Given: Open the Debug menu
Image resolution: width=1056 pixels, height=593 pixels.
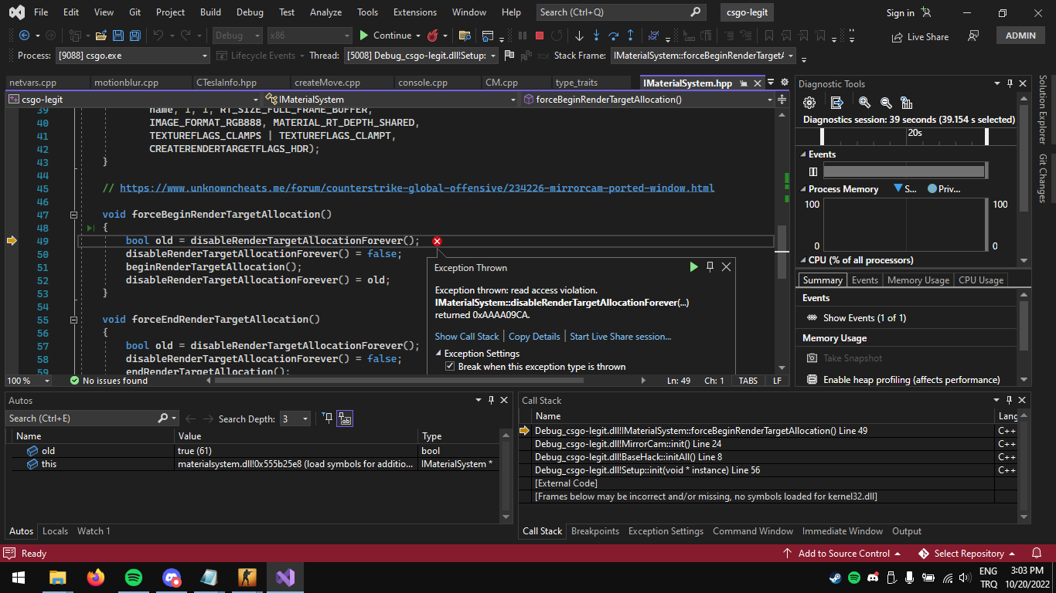Looking at the screenshot, I should (x=250, y=12).
